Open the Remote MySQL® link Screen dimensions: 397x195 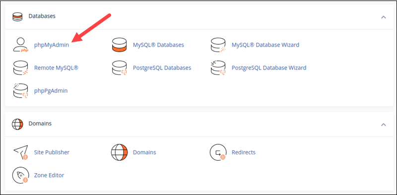pos(56,68)
